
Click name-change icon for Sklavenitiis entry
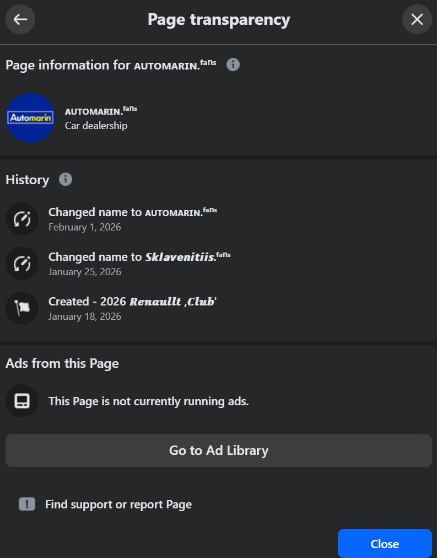coord(22,264)
